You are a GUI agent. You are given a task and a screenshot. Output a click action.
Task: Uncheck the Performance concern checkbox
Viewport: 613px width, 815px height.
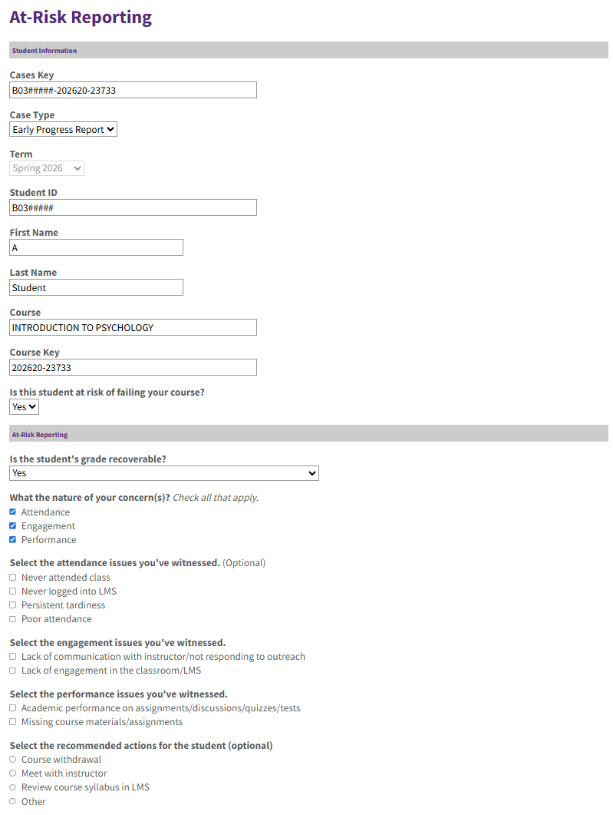click(x=13, y=540)
